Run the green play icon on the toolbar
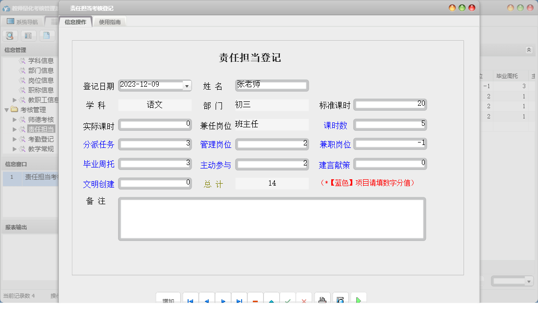 point(358,299)
